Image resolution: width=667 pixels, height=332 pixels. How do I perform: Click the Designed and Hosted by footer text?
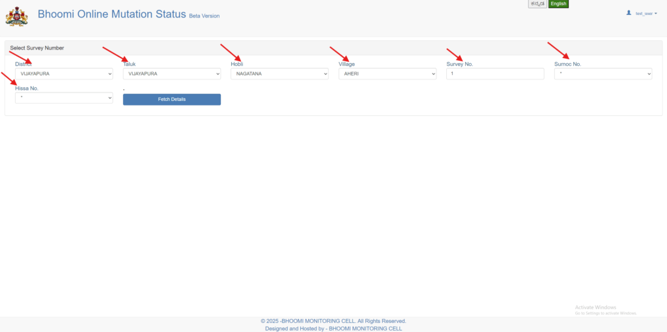pos(333,329)
